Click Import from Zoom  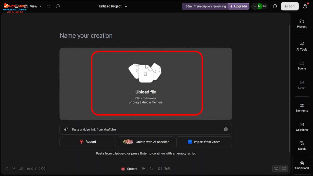pyautogui.click(x=204, y=142)
